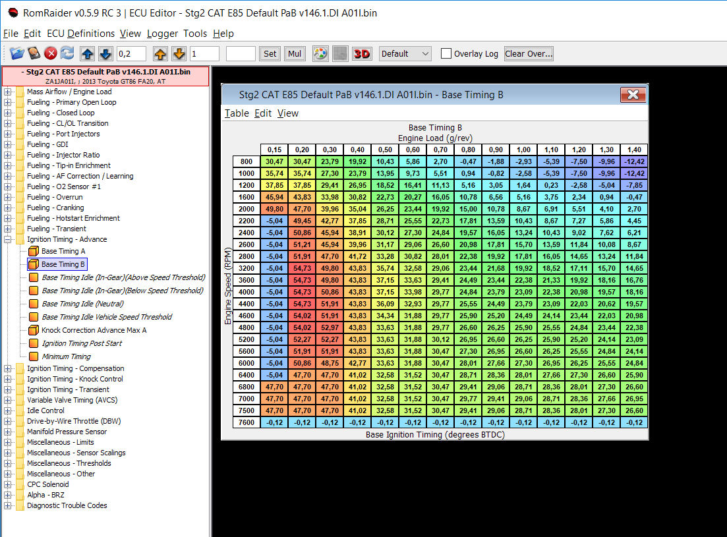Enable the Overlay Log checkbox
The image size is (727, 537).
point(446,53)
